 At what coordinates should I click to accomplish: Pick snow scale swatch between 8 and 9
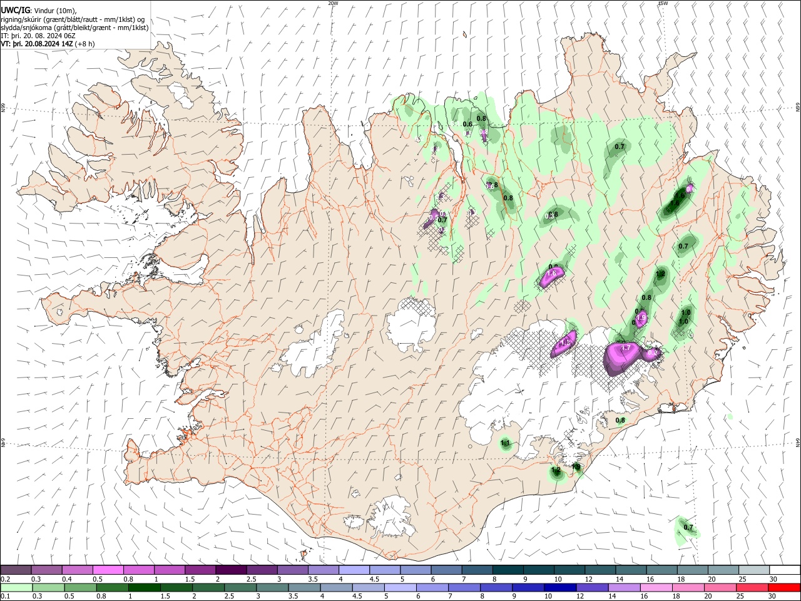click(508, 570)
